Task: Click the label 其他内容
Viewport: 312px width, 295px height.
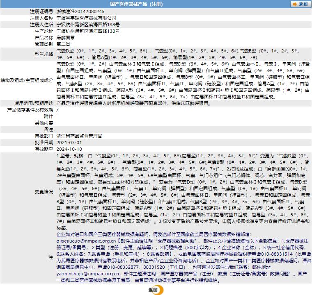Action: [44, 123]
